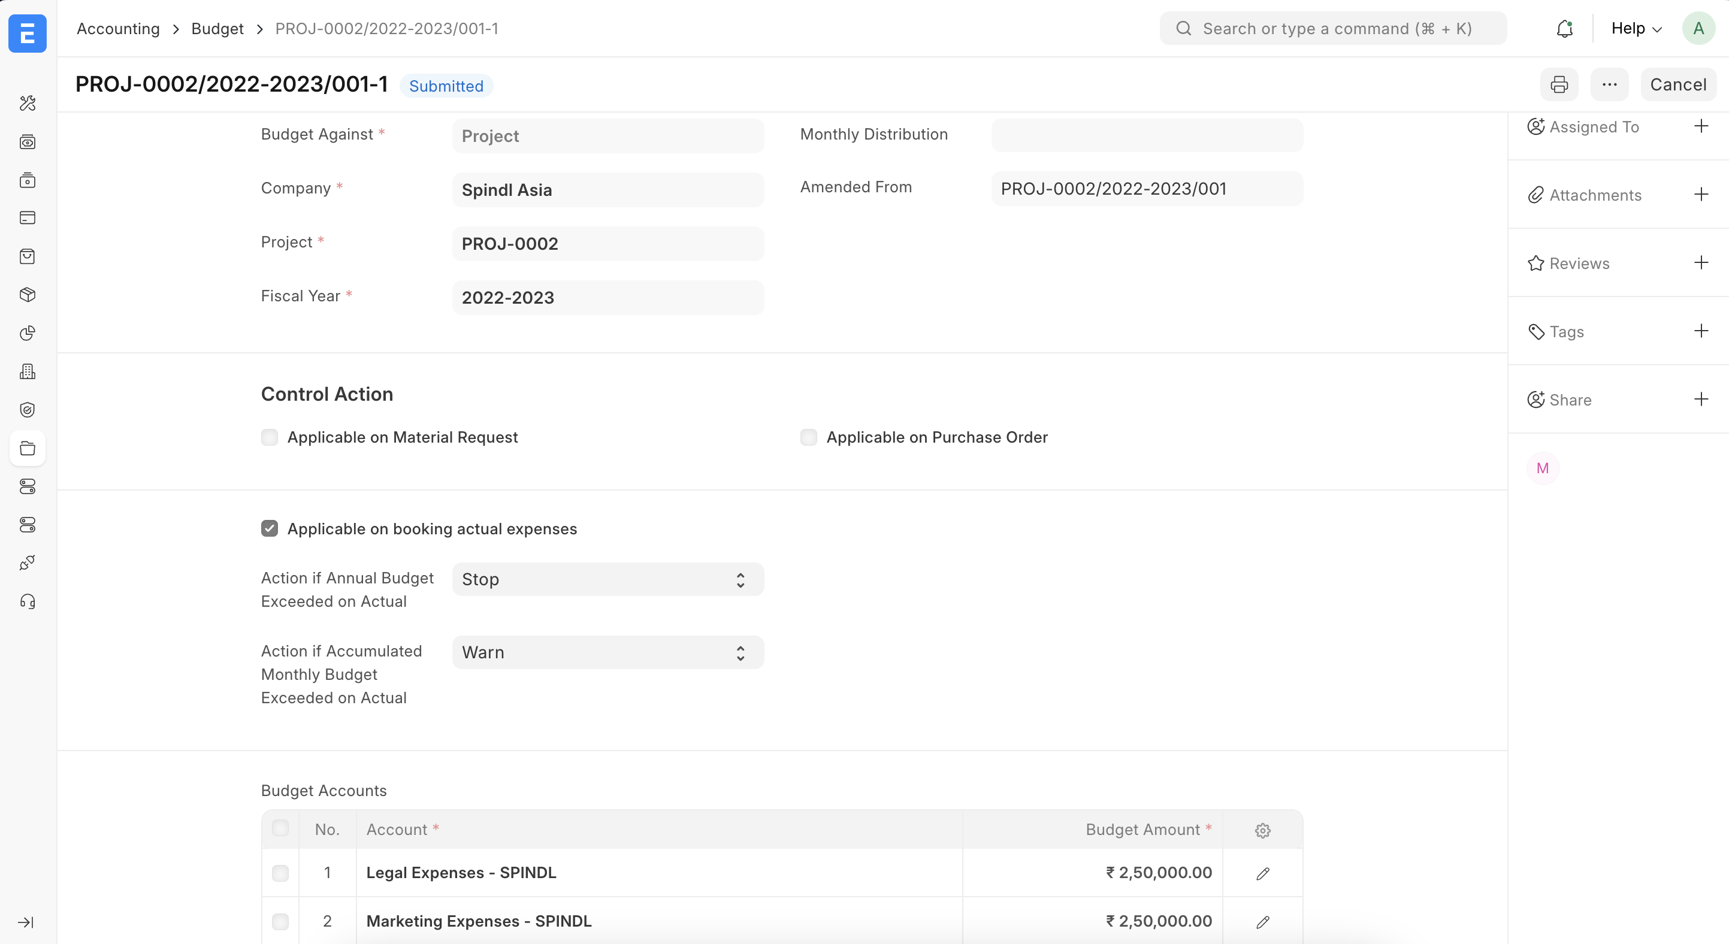Image resolution: width=1729 pixels, height=944 pixels.
Task: Toggle Applicable on Material Request checkbox
Action: tap(270, 437)
